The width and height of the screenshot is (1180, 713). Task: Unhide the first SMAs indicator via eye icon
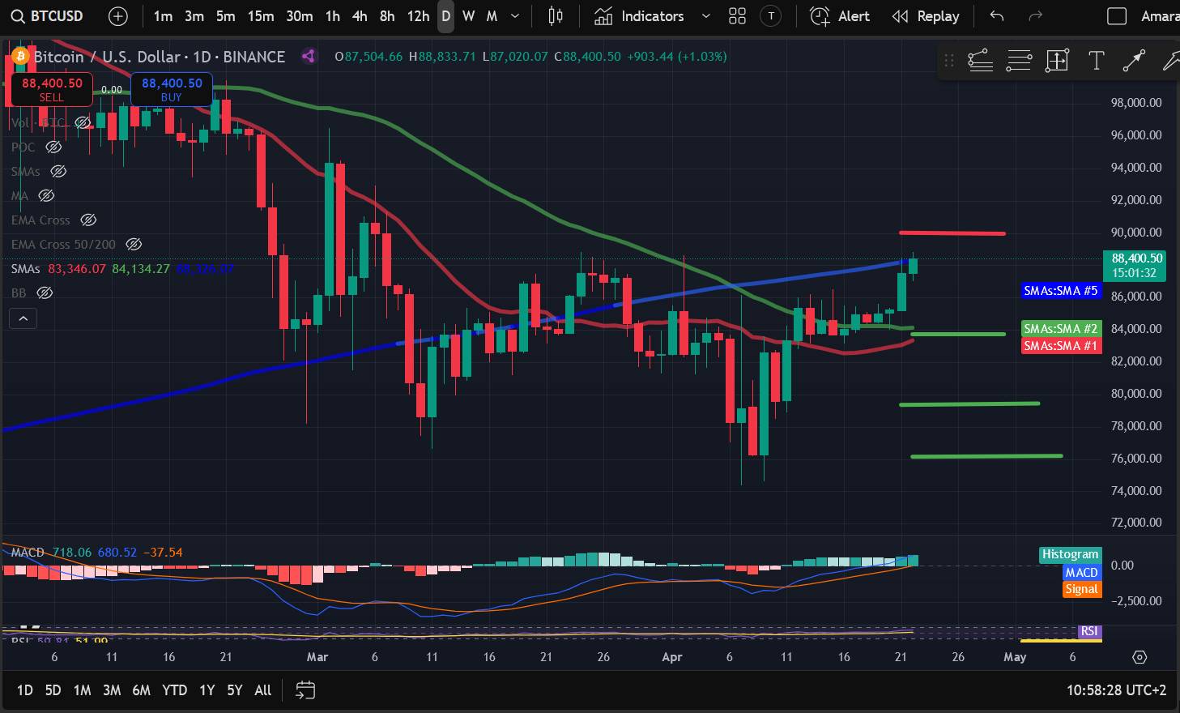click(58, 171)
